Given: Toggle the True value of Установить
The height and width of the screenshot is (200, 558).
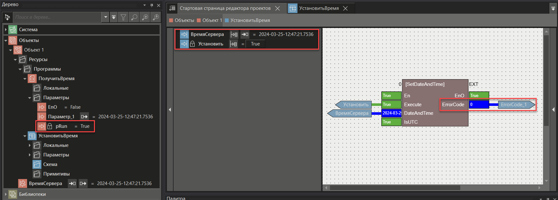Looking at the screenshot, I should click(x=255, y=44).
